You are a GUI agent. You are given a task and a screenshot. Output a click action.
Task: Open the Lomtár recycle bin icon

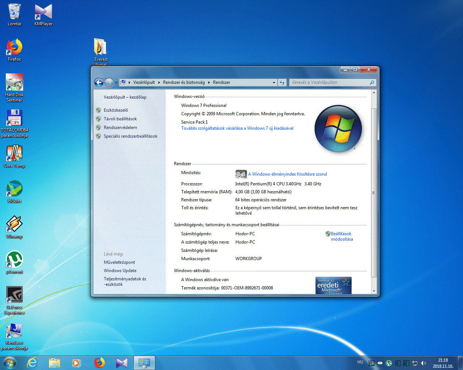click(14, 15)
